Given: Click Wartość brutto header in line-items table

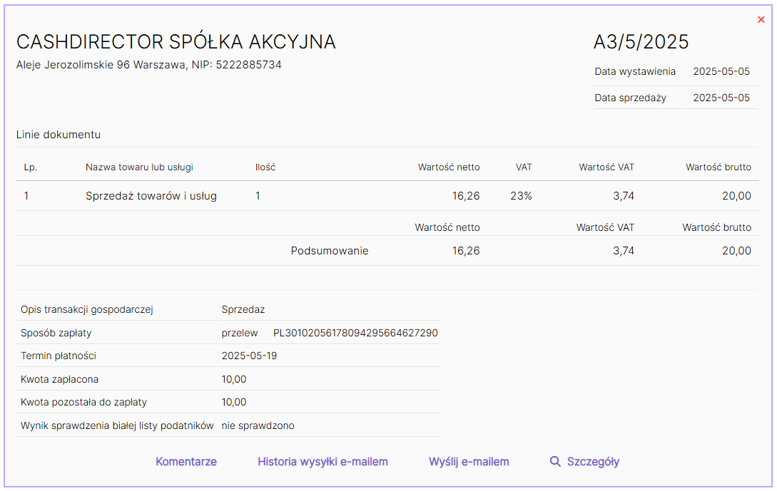Looking at the screenshot, I should 718,167.
